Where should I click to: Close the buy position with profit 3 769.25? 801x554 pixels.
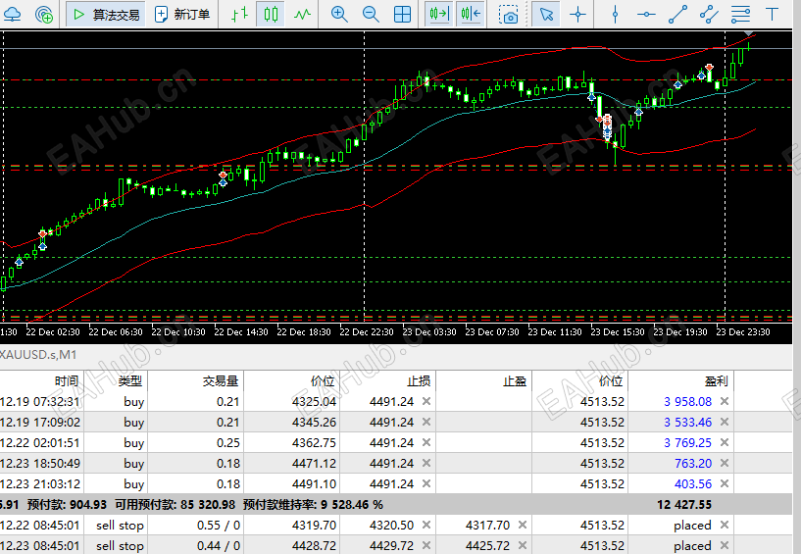[x=724, y=442]
